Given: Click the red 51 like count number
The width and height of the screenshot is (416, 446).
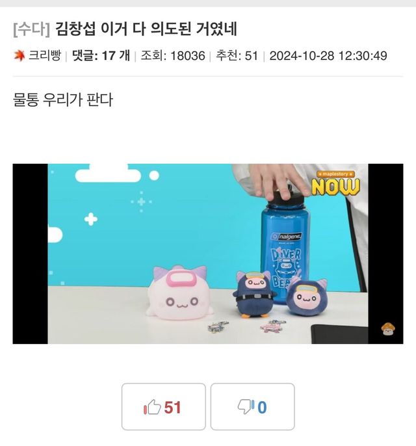Looking at the screenshot, I should tap(172, 407).
